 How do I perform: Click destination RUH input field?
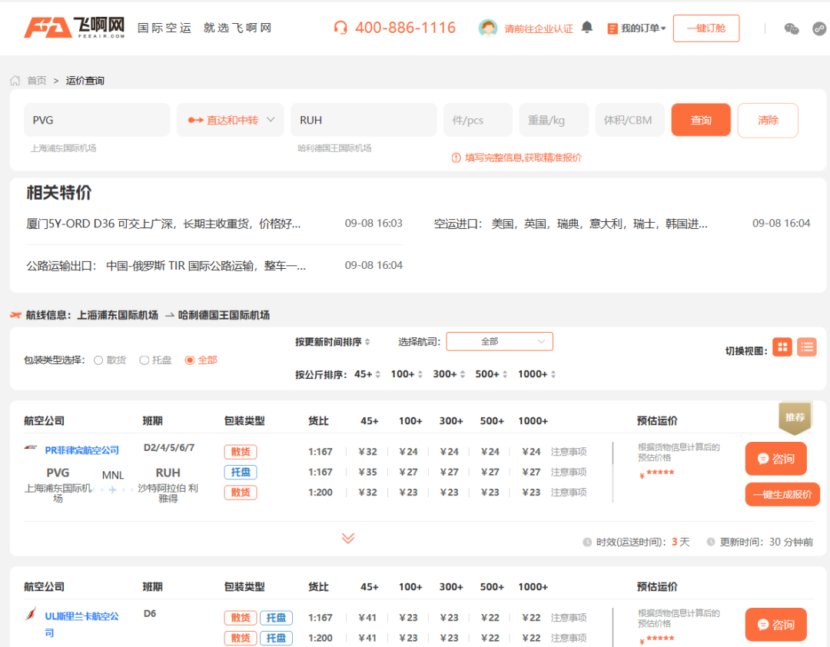[x=364, y=120]
